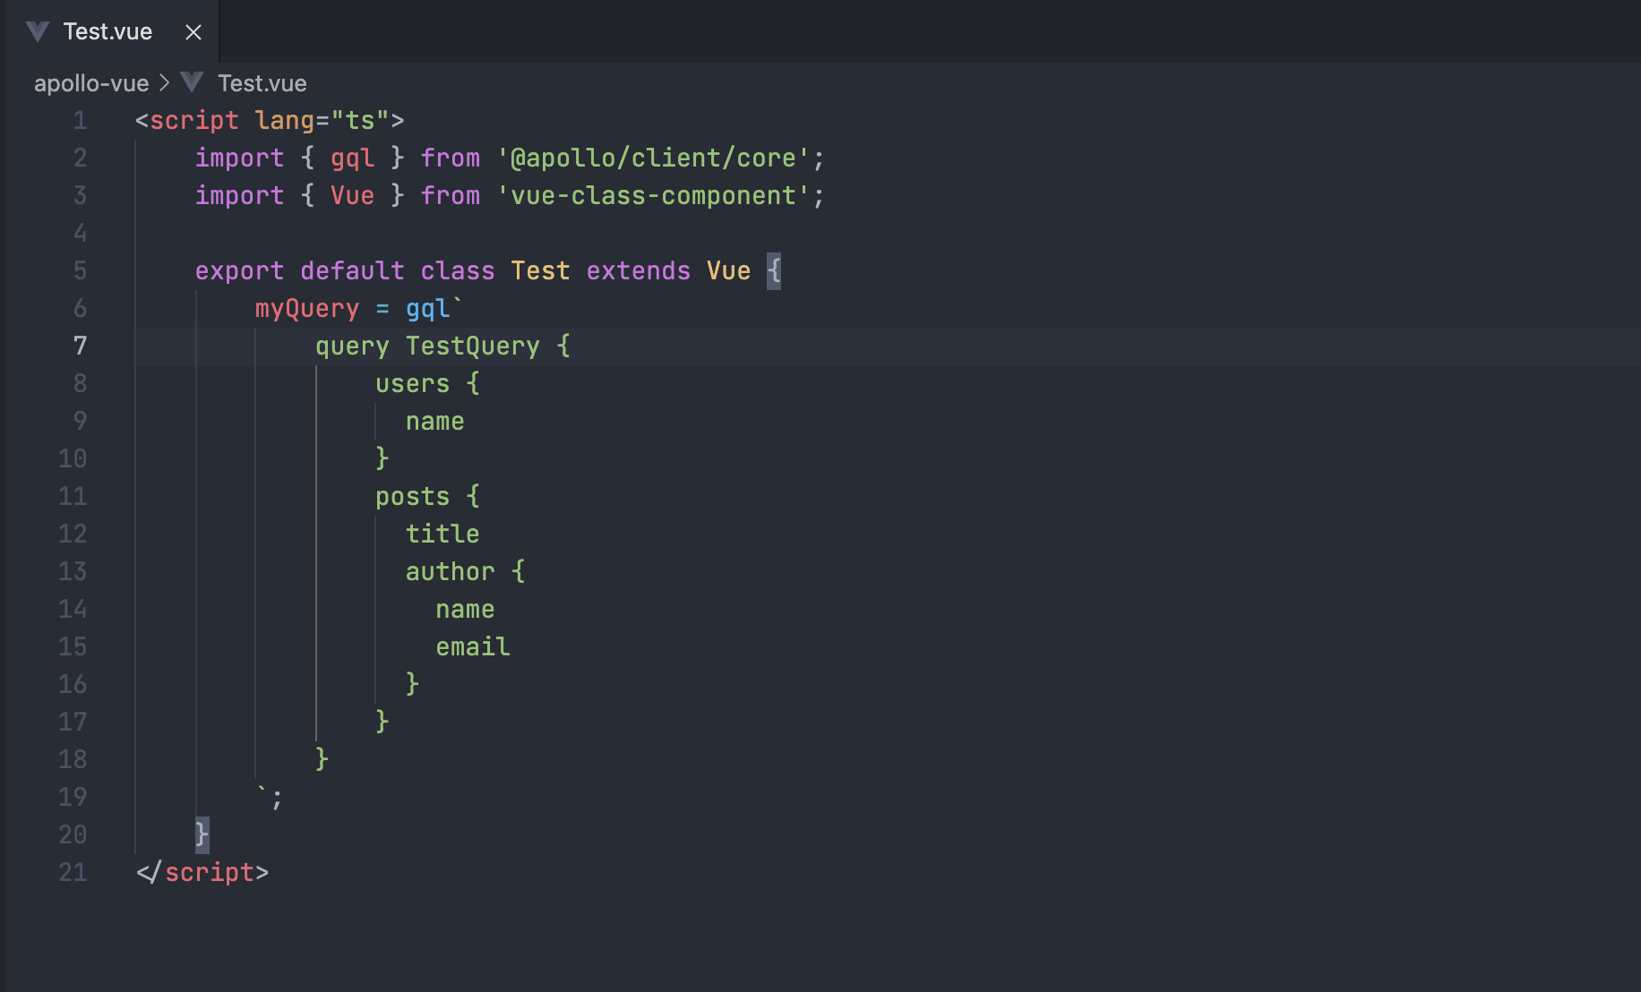Click the myQuery property name on line 6
1641x992 pixels.
(x=305, y=308)
